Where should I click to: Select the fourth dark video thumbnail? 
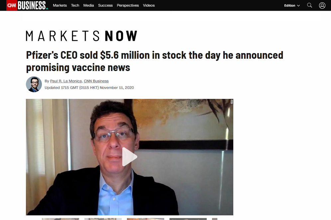click(x=188, y=219)
